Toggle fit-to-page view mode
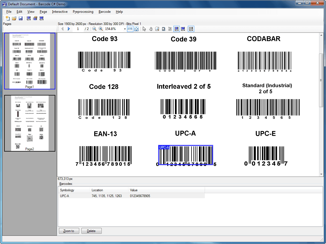Viewport: 326px width, 244px height. 136,29
